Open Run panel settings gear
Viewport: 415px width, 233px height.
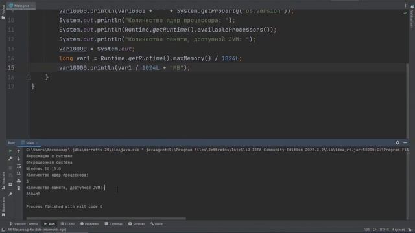397,142
